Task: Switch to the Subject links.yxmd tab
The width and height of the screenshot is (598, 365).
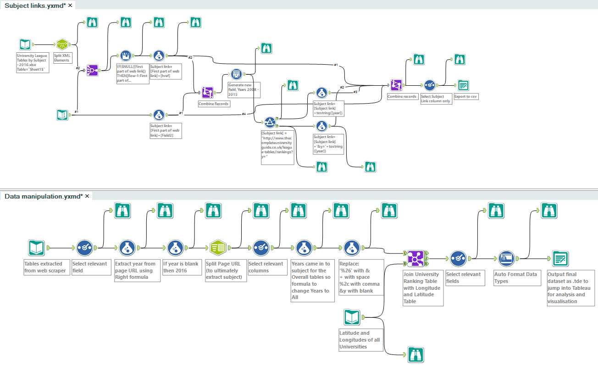Action: [x=35, y=5]
